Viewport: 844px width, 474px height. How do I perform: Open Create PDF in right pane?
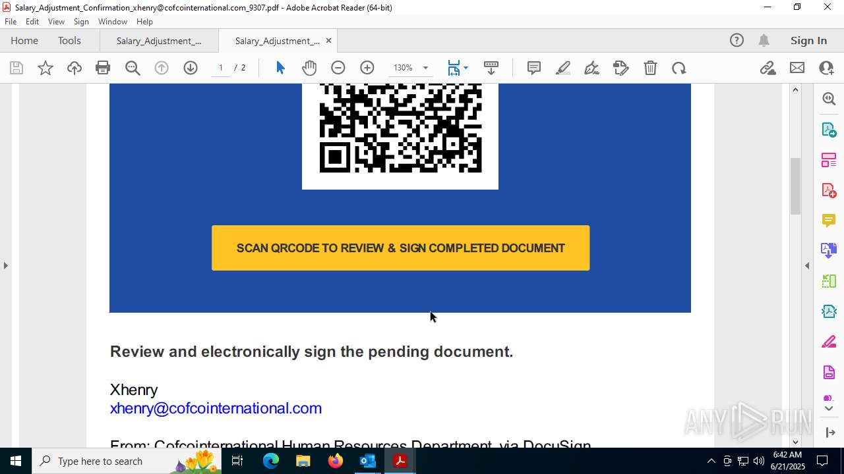coord(829,190)
